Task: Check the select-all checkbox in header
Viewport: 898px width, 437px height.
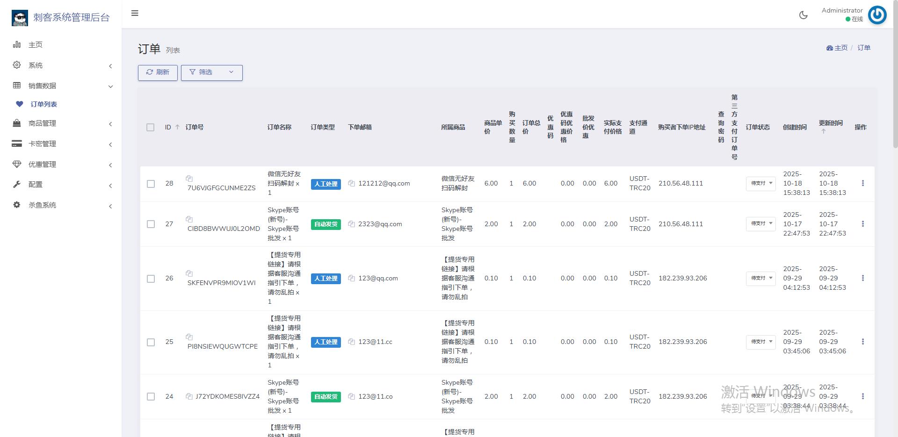Action: point(150,127)
